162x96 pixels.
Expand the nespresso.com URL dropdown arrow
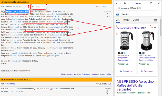tap(151, 93)
